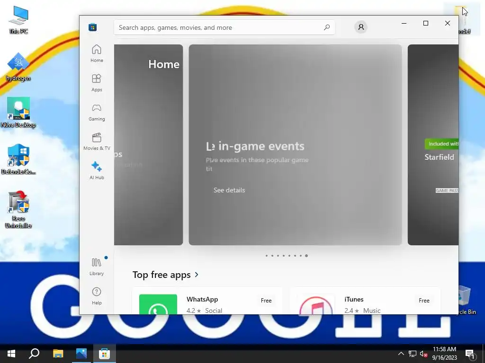The height and width of the screenshot is (363, 485).
Task: Close the Microsoft Store window
Action: pyautogui.click(x=447, y=23)
